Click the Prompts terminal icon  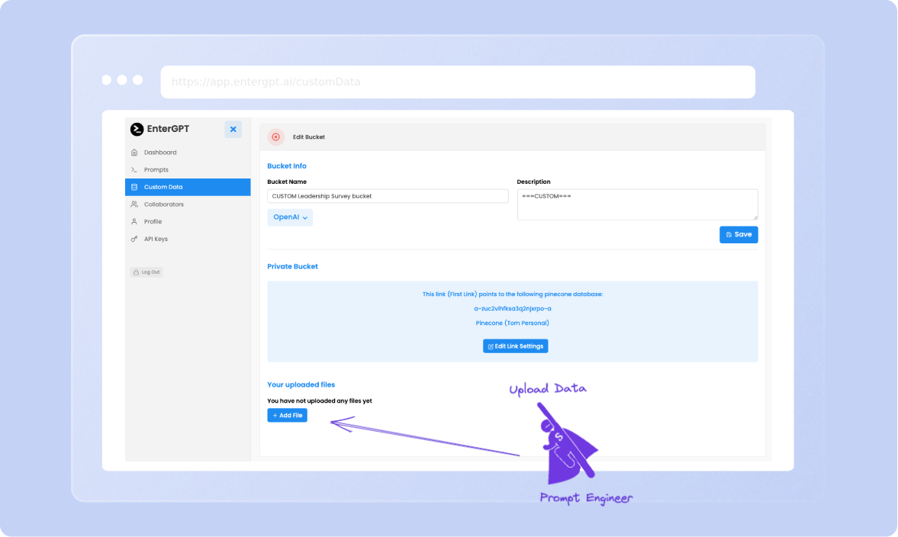click(x=134, y=169)
